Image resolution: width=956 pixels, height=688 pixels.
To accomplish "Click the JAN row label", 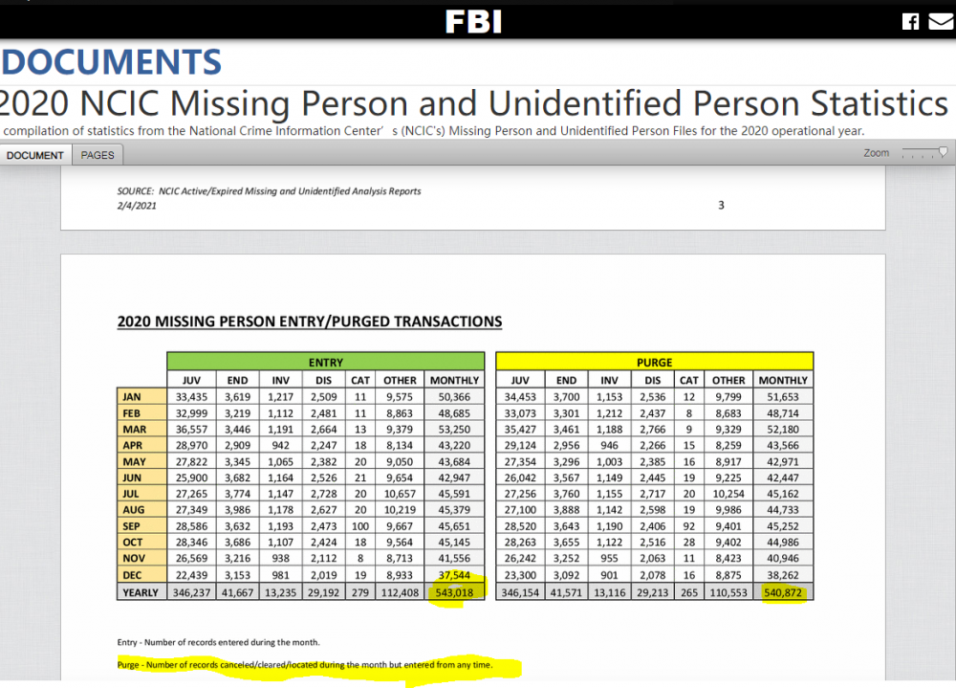I will [134, 396].
